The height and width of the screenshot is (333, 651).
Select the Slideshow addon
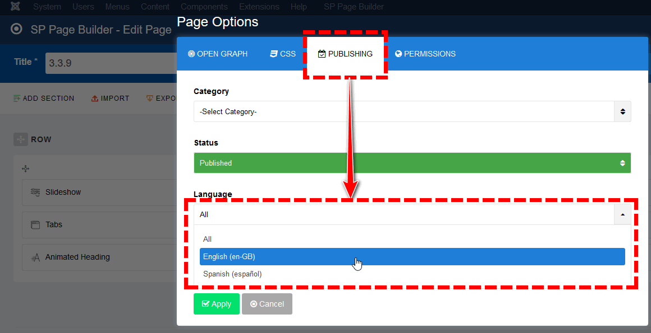tap(100, 192)
